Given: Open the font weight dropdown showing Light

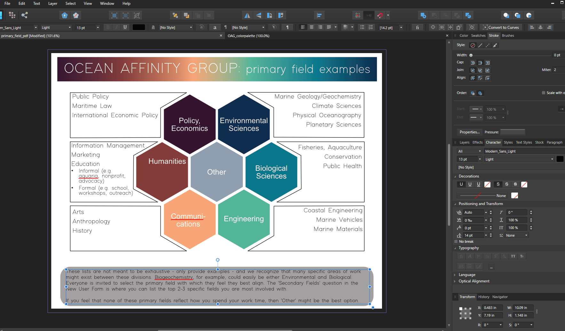Looking at the screenshot, I should click(56, 28).
